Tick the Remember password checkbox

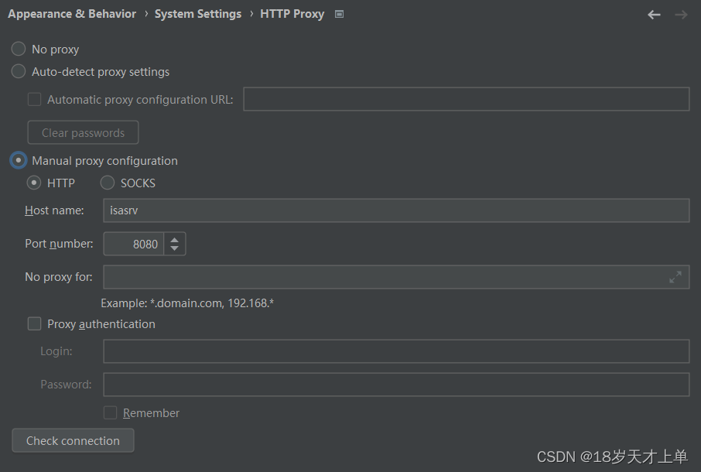click(111, 412)
